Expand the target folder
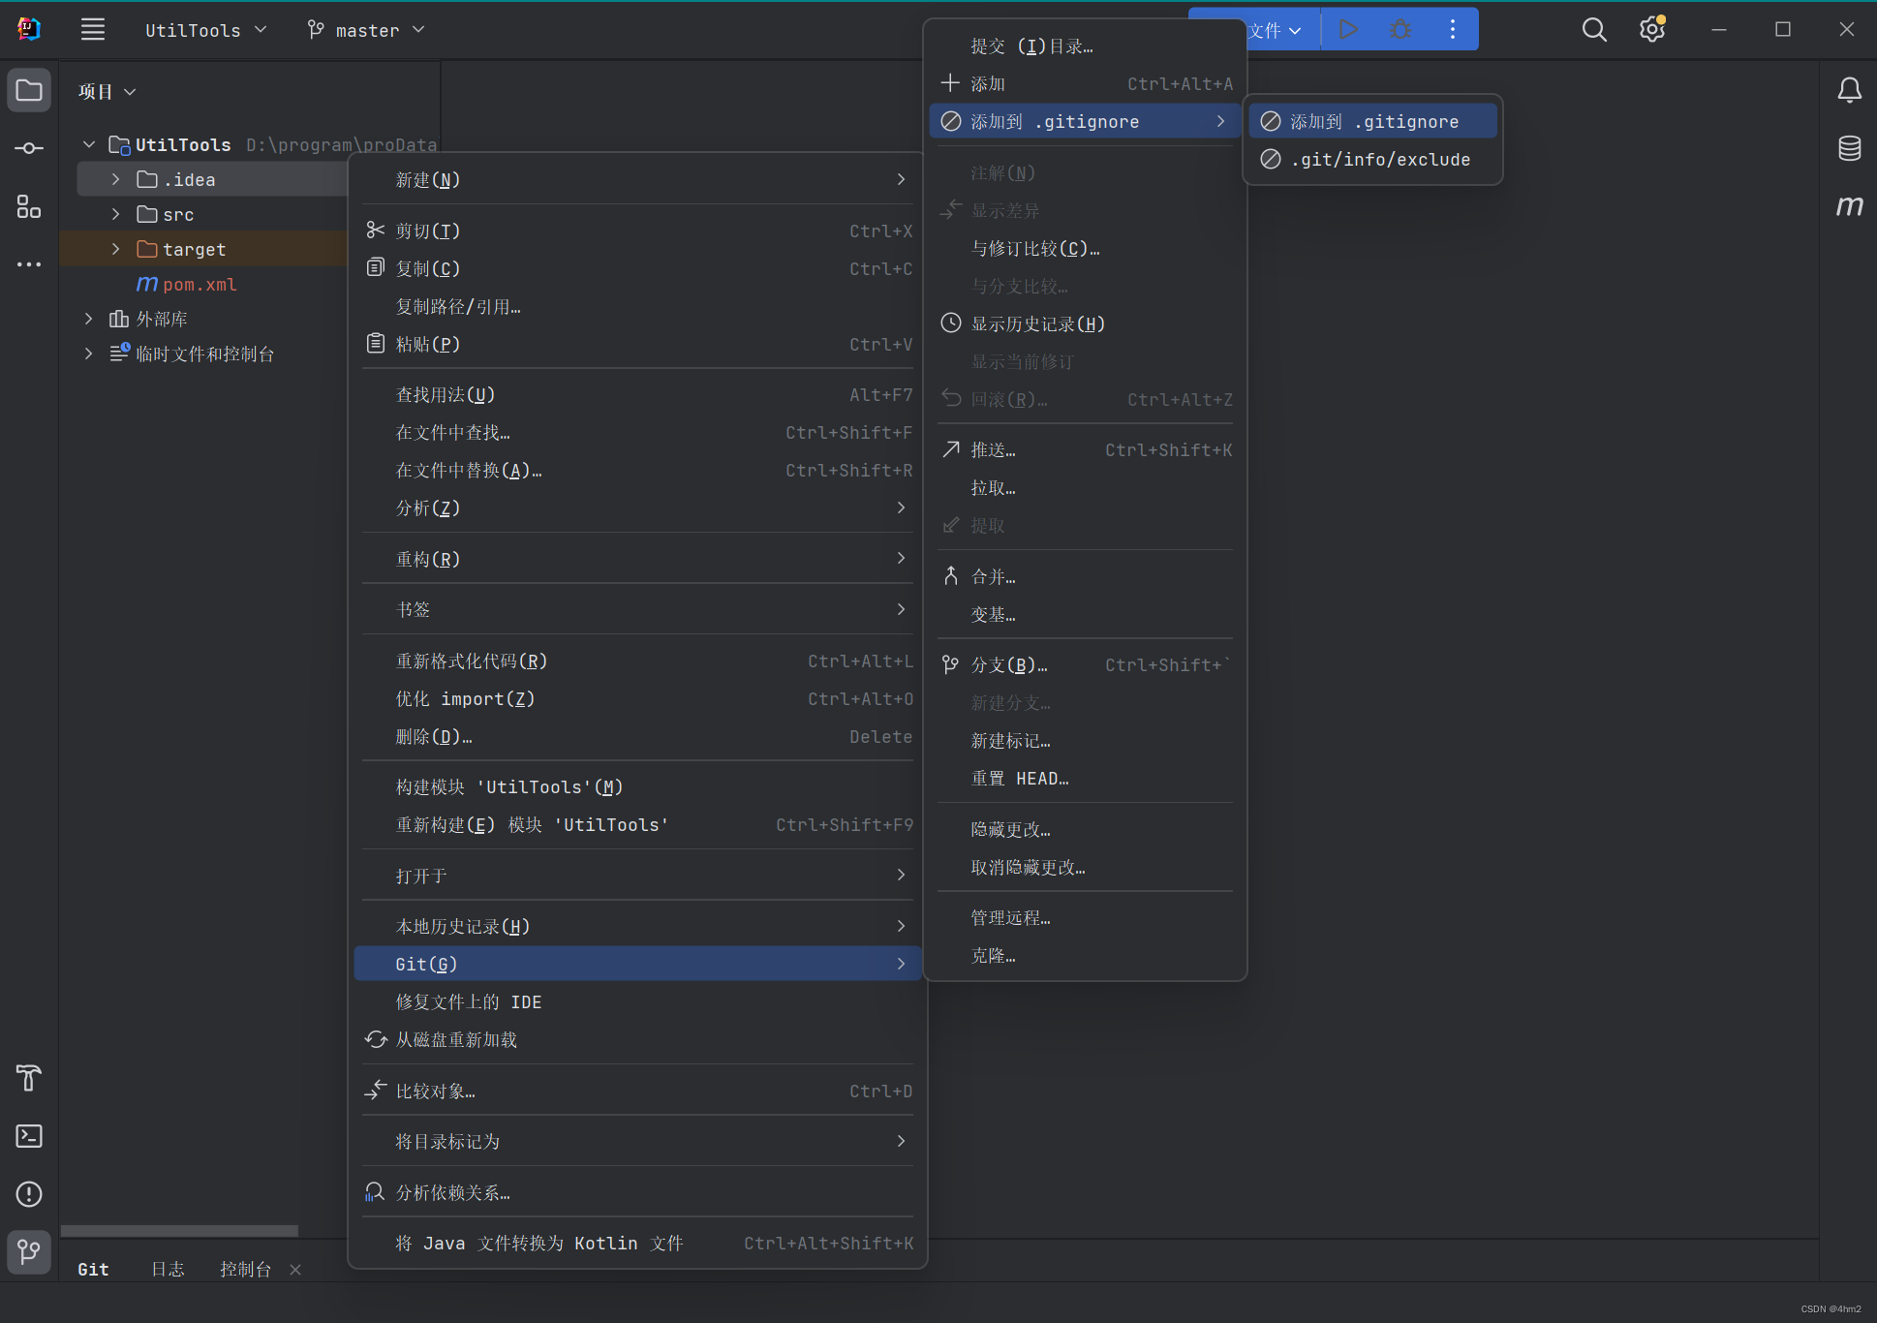Image resolution: width=1877 pixels, height=1323 pixels. (x=116, y=249)
